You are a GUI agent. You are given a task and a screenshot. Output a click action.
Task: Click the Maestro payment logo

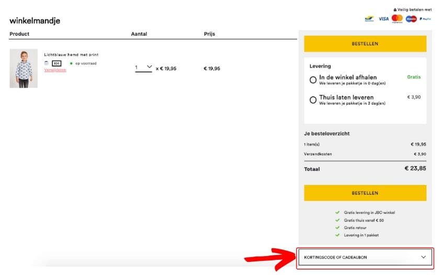(x=412, y=18)
